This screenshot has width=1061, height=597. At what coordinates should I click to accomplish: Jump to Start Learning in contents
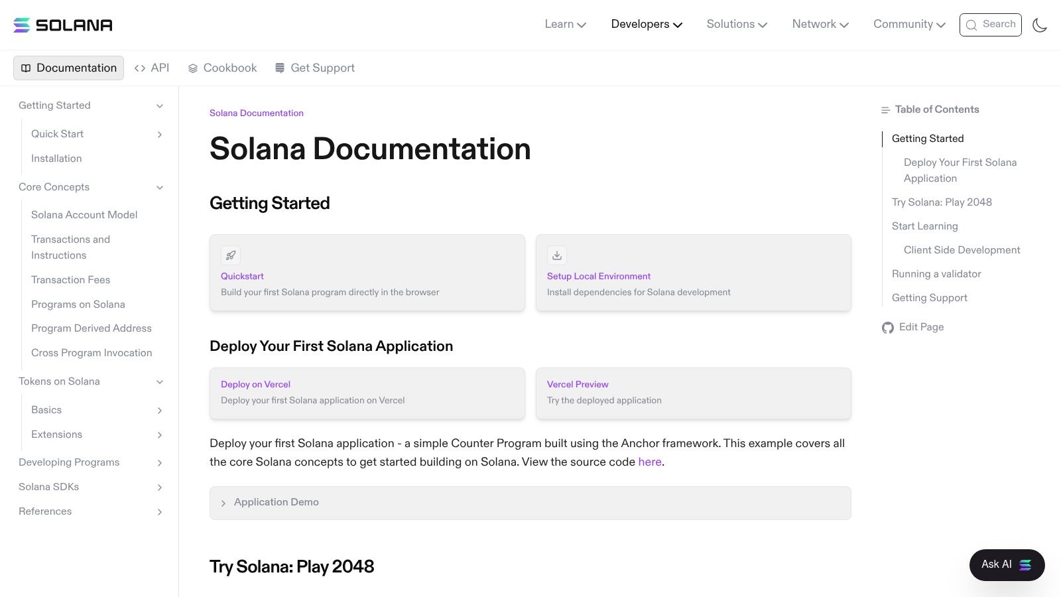925,226
